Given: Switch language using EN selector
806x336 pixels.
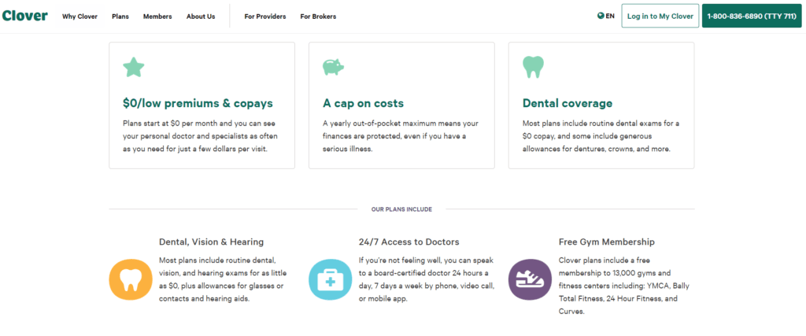Looking at the screenshot, I should coord(606,16).
